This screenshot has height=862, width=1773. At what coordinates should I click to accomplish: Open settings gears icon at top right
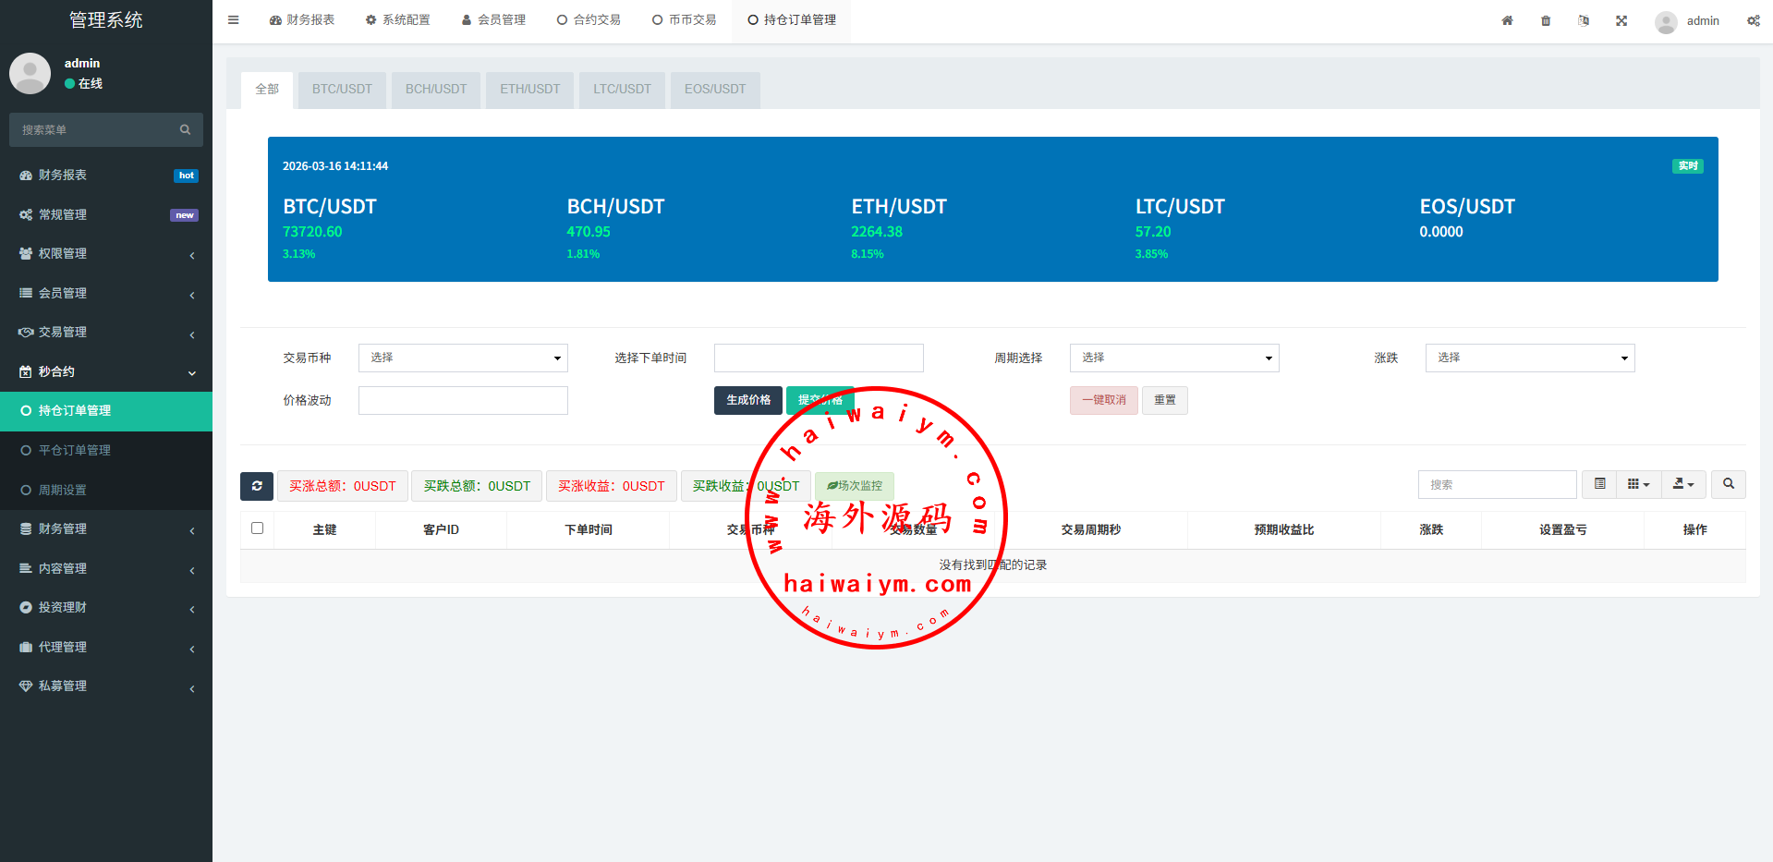click(x=1753, y=20)
